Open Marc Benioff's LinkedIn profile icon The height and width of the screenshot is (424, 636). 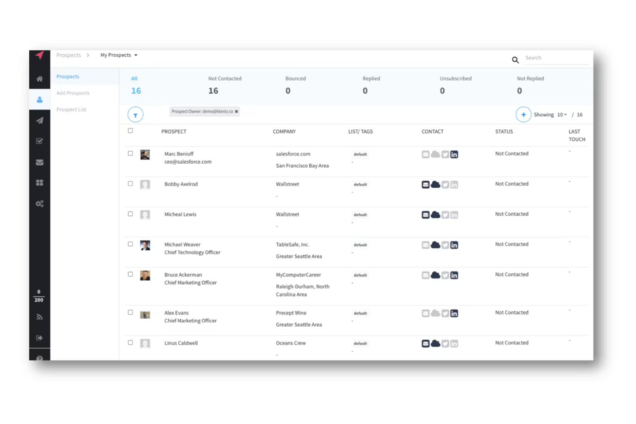click(454, 154)
